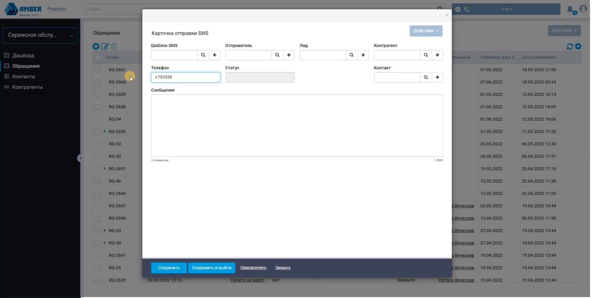This screenshot has height=298, width=594.
Task: Click the Шаблон SMS input field
Action: point(174,55)
